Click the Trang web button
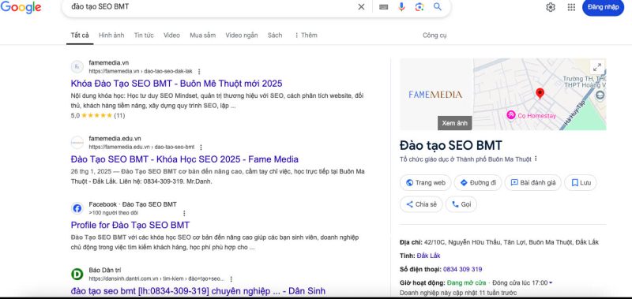The height and width of the screenshot is (299, 632). [426, 183]
